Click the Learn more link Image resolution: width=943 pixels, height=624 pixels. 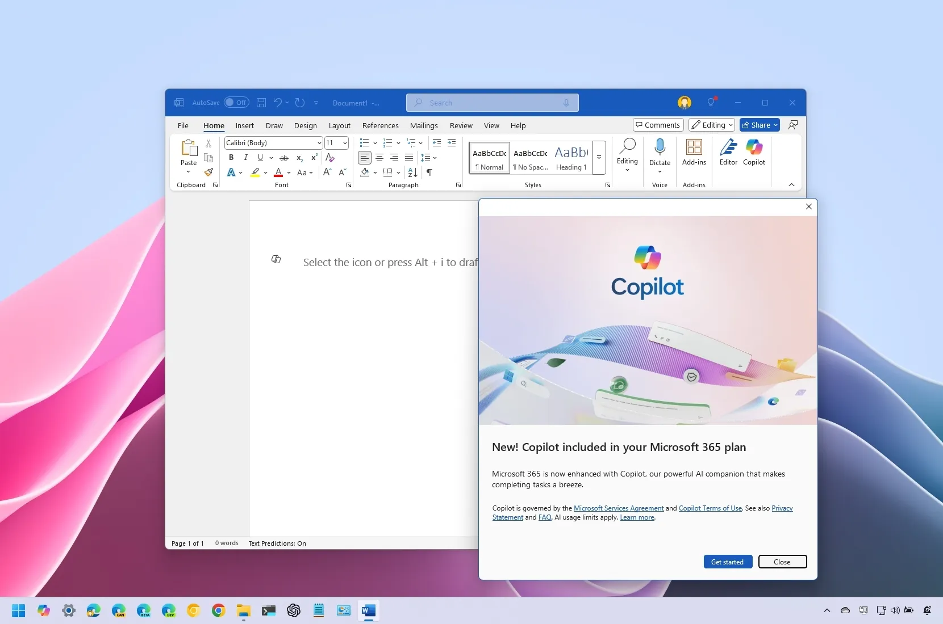[637, 517]
